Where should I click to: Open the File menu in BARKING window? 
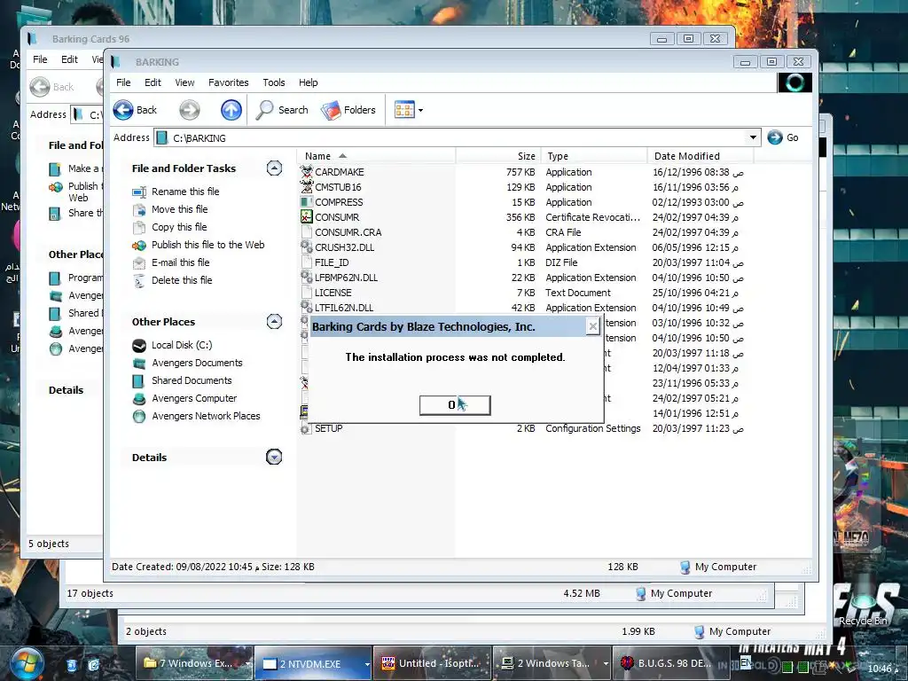[x=123, y=82]
